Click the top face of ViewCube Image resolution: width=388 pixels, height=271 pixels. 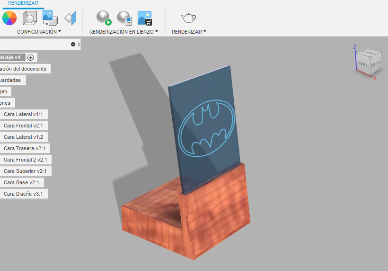(x=369, y=53)
